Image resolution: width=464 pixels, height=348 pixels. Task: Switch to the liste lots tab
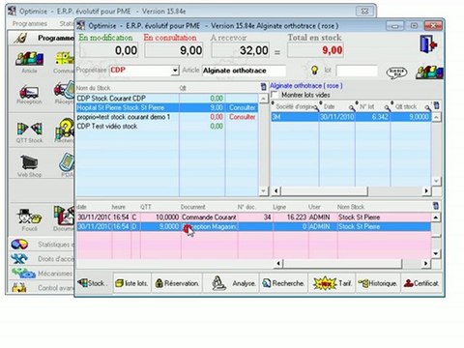pyautogui.click(x=131, y=283)
